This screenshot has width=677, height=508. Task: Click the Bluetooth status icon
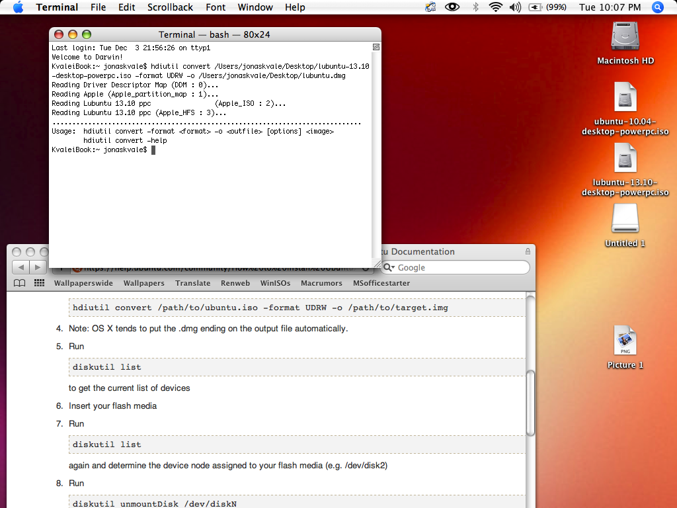476,7
